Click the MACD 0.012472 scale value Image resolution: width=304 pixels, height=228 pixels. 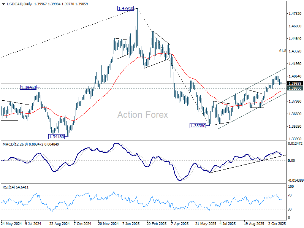click(x=295, y=144)
